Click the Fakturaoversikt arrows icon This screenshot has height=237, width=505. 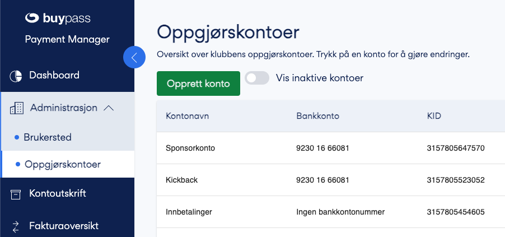tap(16, 227)
